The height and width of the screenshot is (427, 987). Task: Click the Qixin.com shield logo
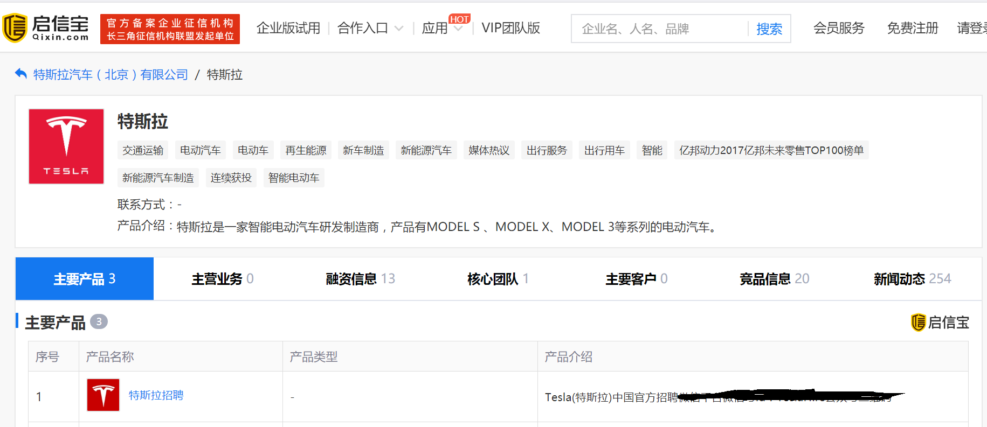tap(46, 28)
